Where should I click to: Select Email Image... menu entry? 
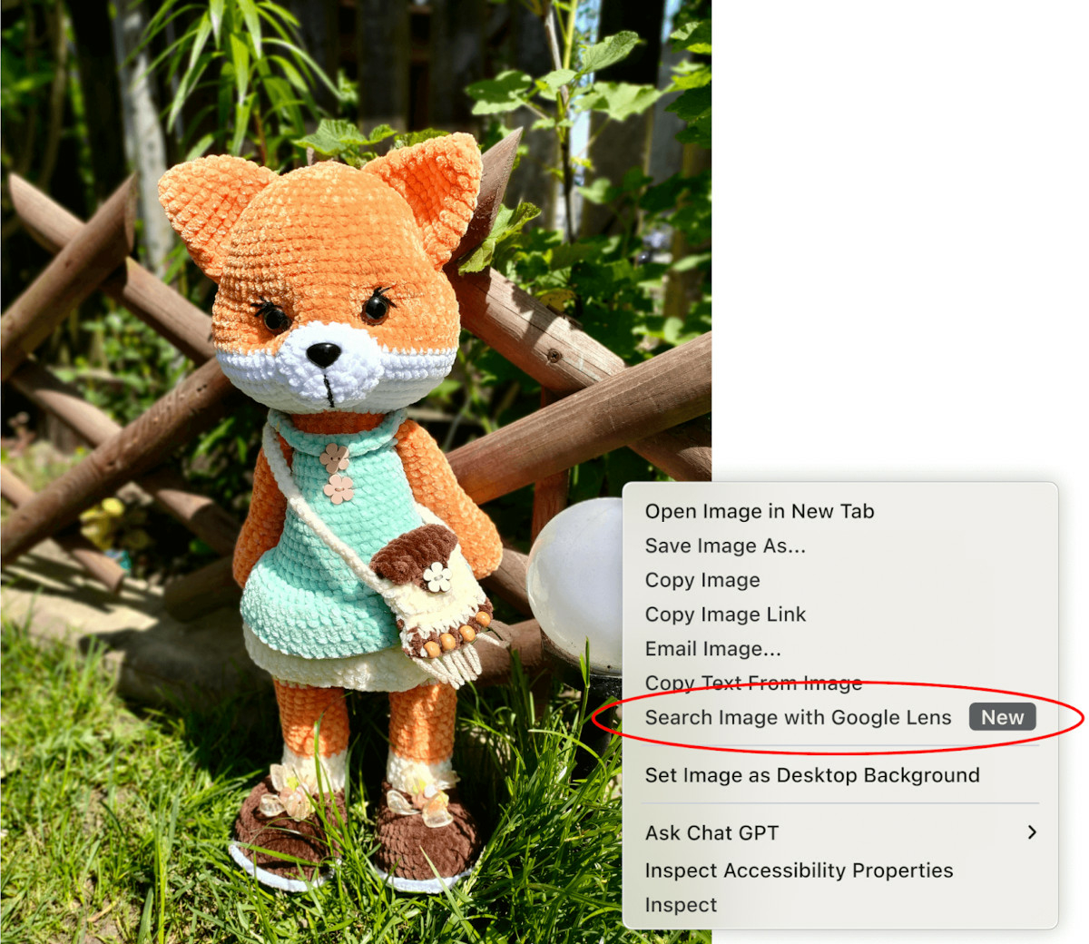click(x=711, y=649)
